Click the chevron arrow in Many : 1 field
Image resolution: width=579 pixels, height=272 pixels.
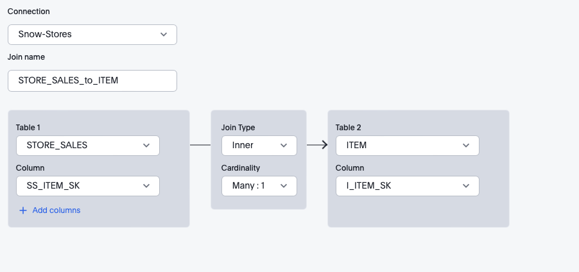(x=284, y=186)
